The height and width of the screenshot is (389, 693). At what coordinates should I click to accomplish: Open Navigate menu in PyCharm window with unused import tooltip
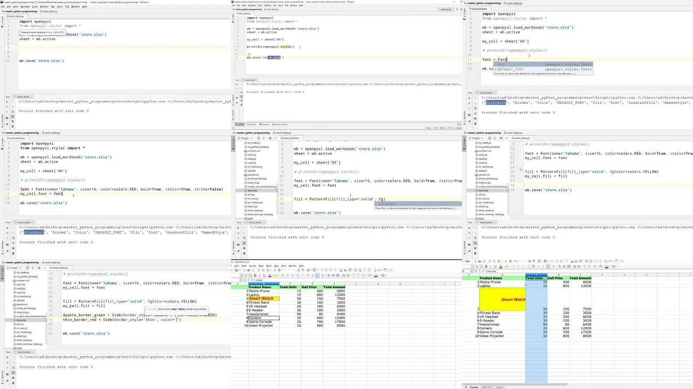point(25,6)
